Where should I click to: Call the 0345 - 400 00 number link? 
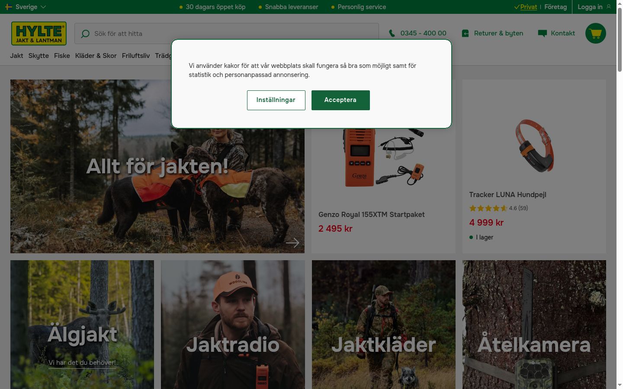(423, 33)
